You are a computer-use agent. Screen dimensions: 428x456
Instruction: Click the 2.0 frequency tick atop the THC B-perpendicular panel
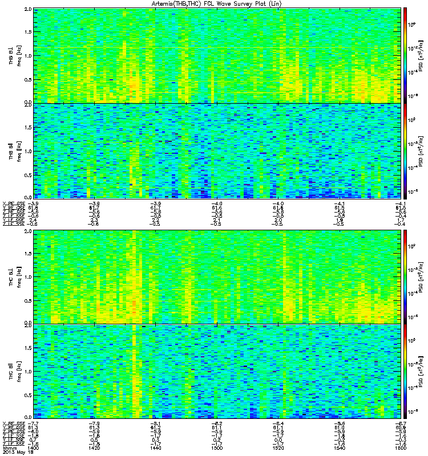pos(28,231)
